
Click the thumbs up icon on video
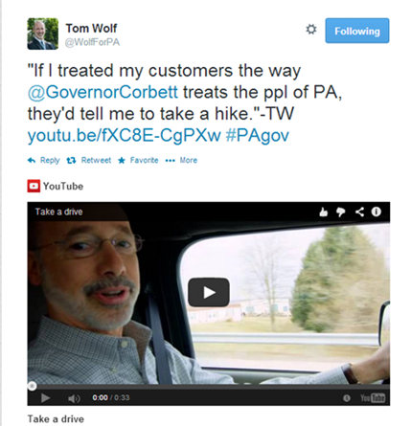[324, 212]
